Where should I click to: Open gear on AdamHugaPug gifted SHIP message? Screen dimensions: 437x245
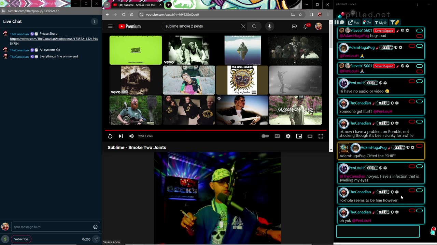[x=413, y=148]
